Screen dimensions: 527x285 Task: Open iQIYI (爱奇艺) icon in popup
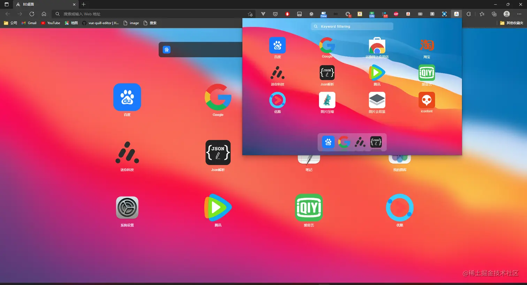pyautogui.click(x=427, y=73)
